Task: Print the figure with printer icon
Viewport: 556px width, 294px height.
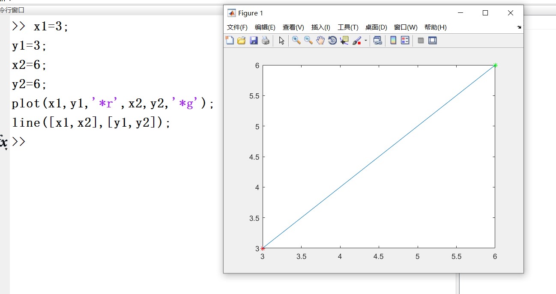Action: [266, 41]
